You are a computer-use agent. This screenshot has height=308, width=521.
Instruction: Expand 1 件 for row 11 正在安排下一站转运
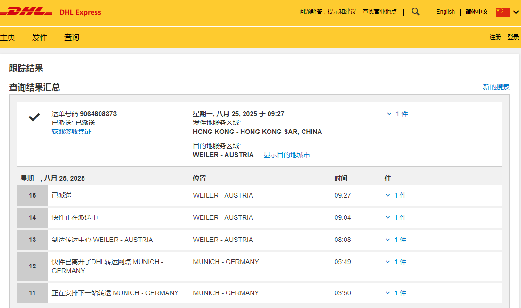coord(396,293)
